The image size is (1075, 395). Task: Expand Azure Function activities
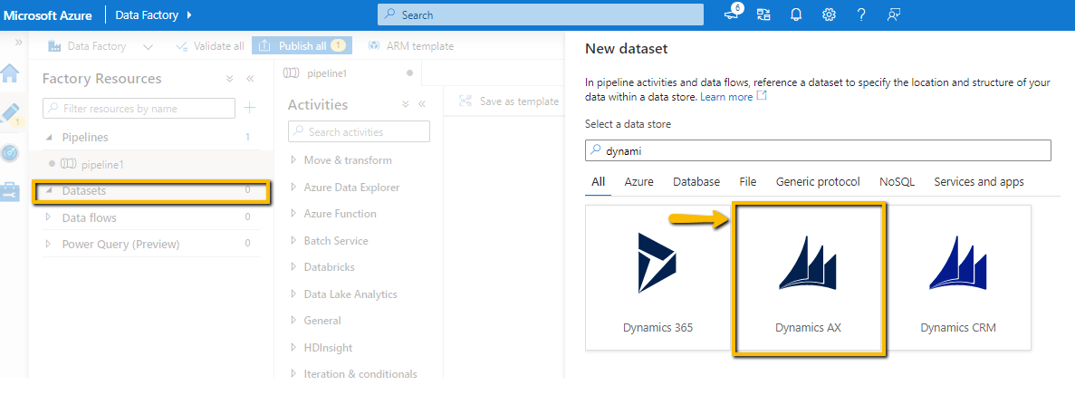(293, 213)
